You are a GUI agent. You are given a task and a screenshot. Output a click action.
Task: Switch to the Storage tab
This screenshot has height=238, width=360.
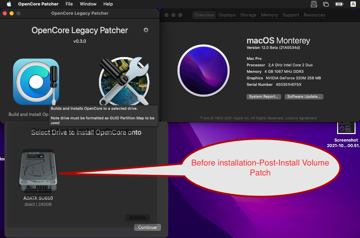[x=248, y=15]
